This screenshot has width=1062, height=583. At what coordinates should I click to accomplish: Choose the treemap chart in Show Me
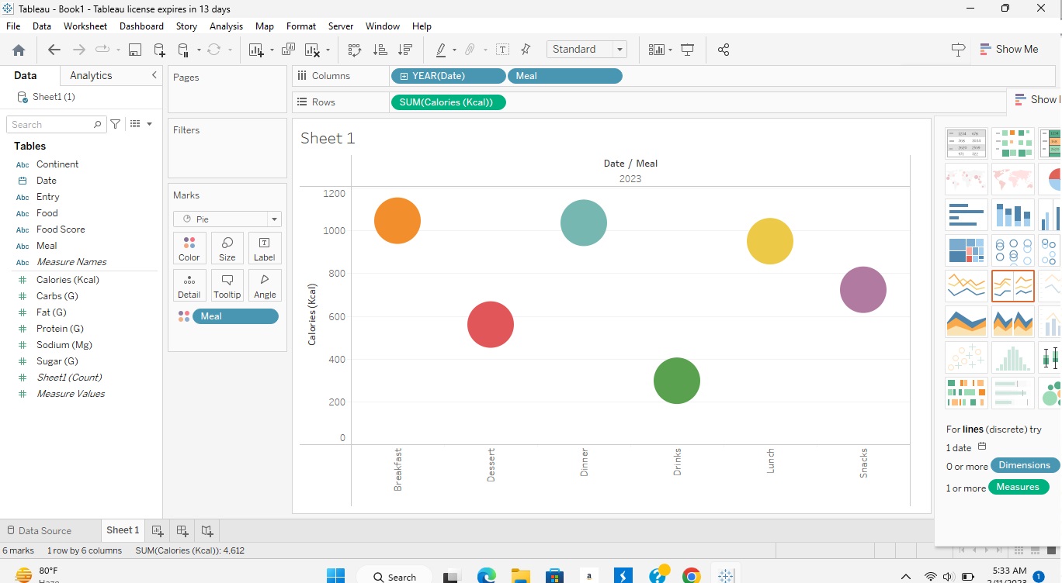pyautogui.click(x=967, y=250)
